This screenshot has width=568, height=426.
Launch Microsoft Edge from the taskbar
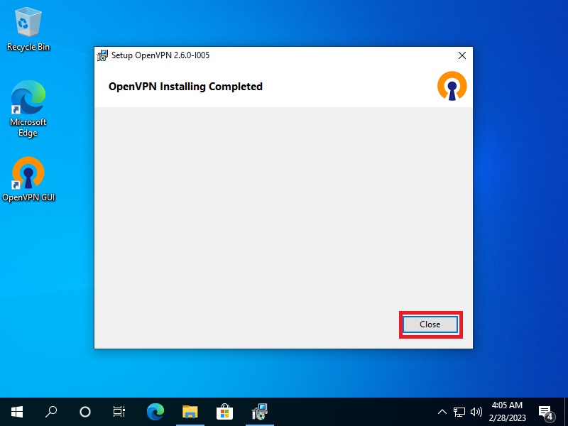pyautogui.click(x=155, y=411)
